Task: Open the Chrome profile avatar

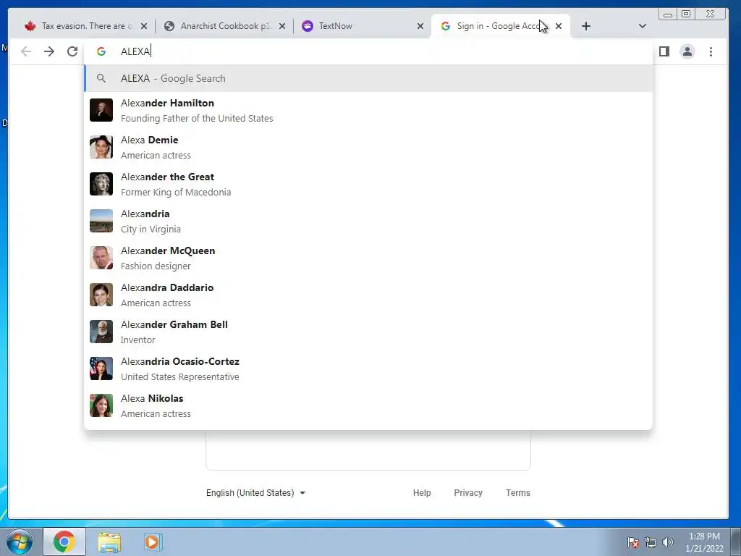Action: [x=687, y=51]
